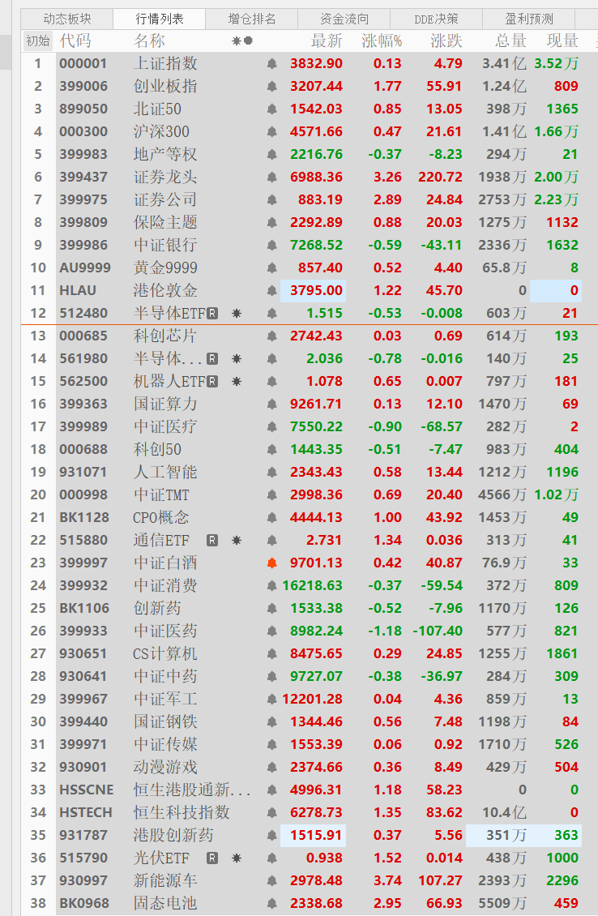This screenshot has height=916, width=598.
Task: Click the 初始 reset-order button
Action: tap(37, 41)
